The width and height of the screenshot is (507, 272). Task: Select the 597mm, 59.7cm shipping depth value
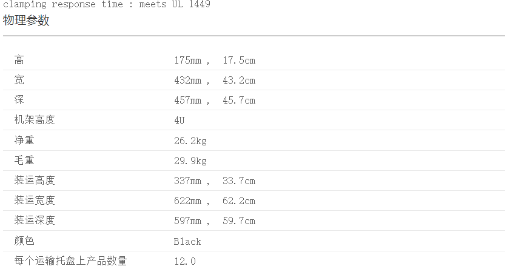pos(214,221)
